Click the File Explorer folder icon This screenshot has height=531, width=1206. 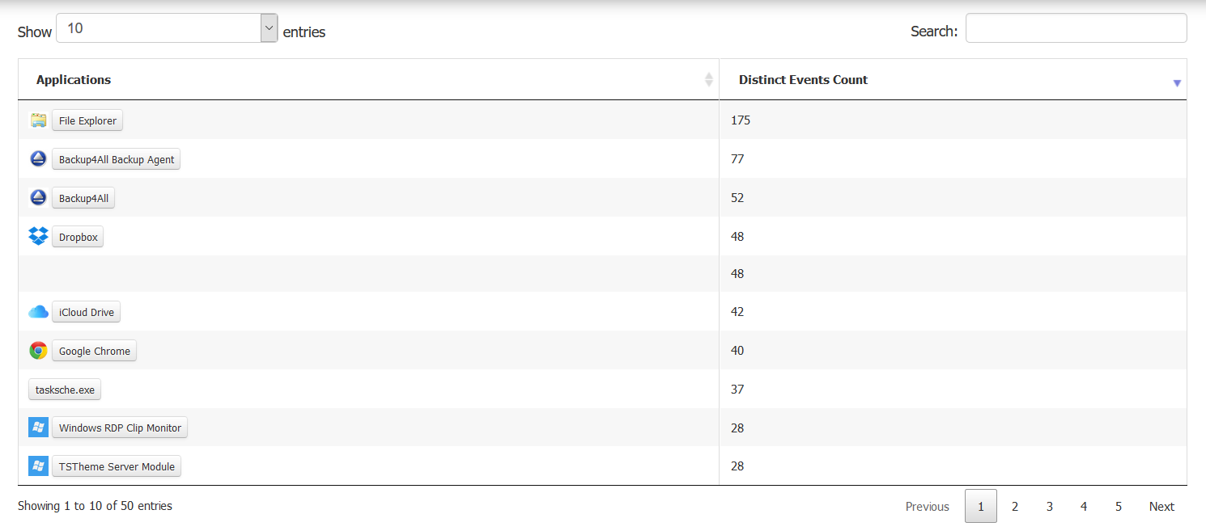38,120
